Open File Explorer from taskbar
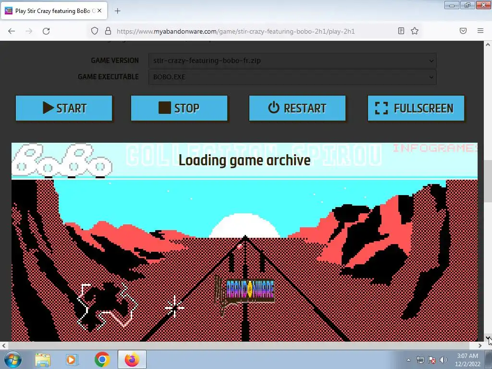Image resolution: width=492 pixels, height=369 pixels. (43, 359)
